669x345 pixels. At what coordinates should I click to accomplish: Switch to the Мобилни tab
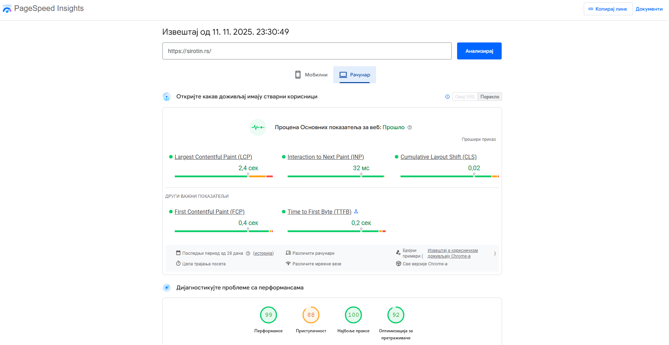311,75
